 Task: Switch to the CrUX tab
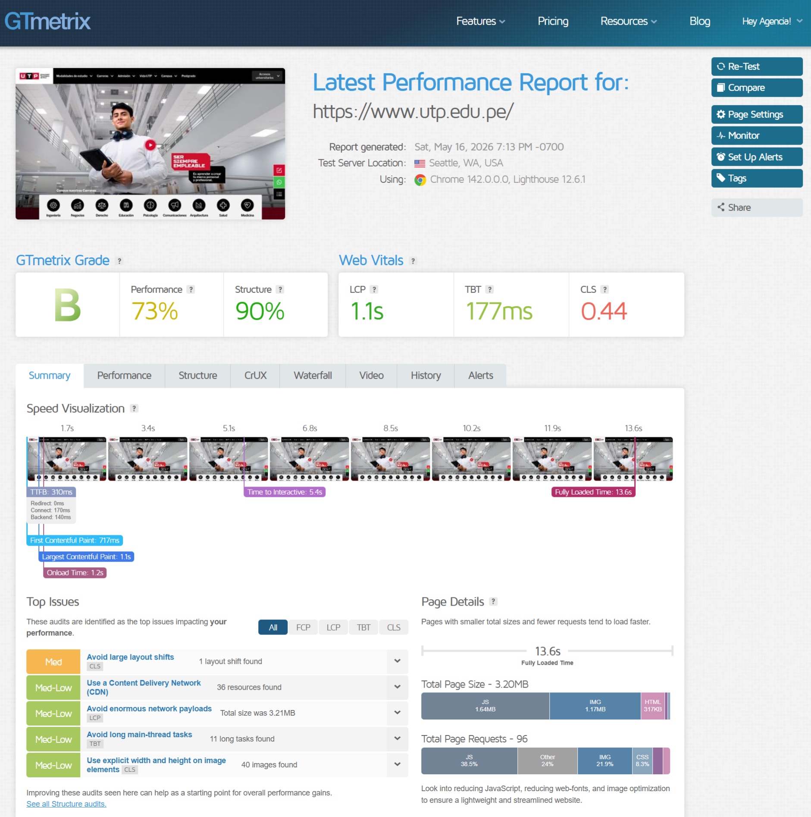tap(255, 375)
